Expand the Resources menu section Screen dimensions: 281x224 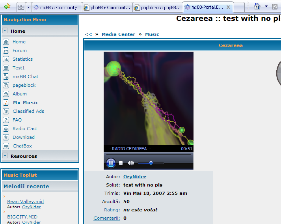coord(5,156)
